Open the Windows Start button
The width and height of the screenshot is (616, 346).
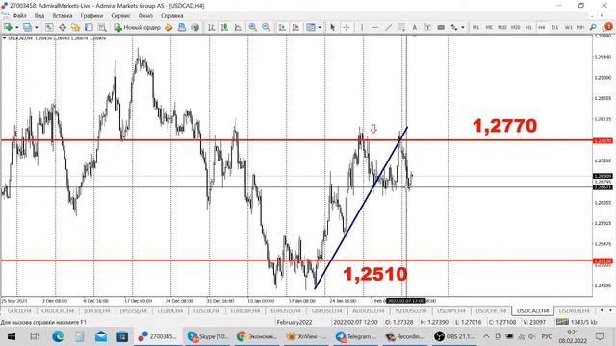coord(11,336)
